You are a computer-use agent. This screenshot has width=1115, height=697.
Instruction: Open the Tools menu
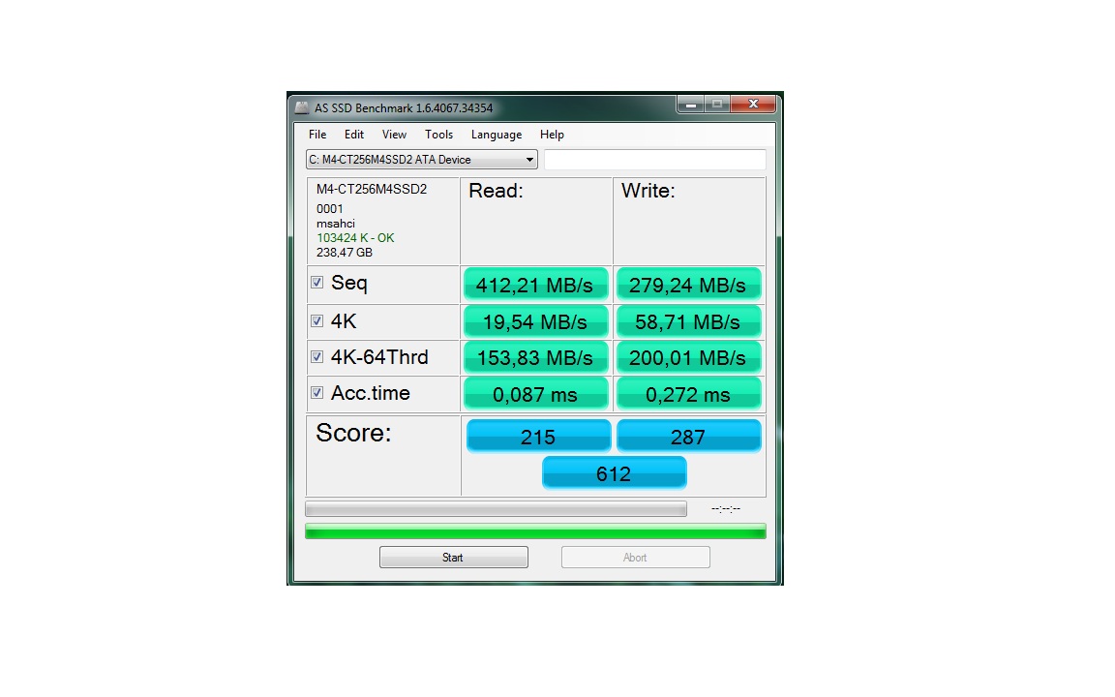pos(438,135)
